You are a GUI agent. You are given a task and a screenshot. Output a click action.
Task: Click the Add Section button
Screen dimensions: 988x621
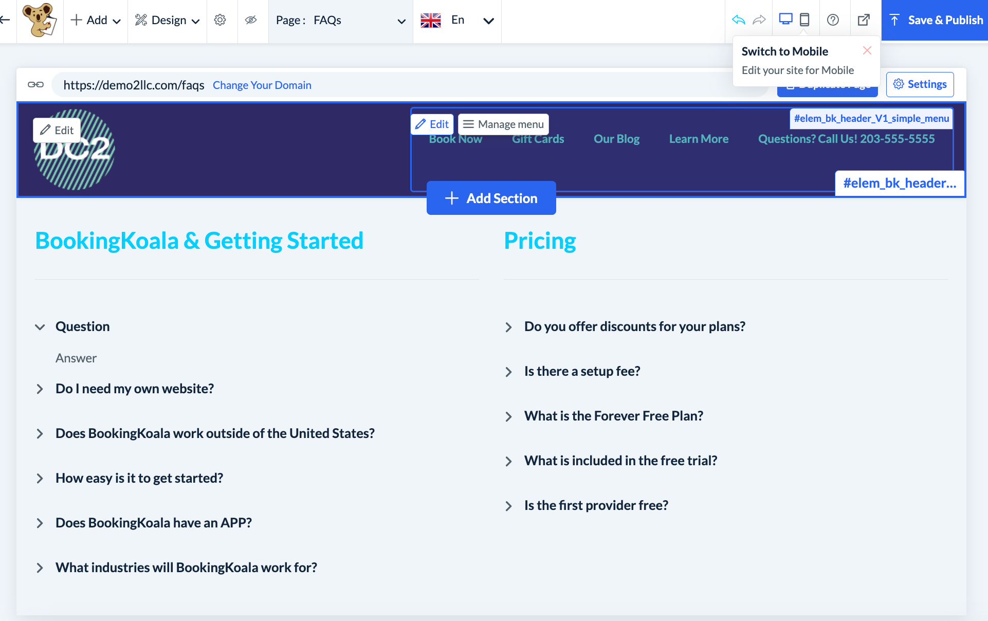(x=491, y=198)
